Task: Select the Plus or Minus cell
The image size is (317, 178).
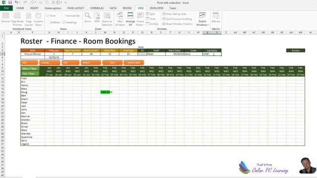Action: tap(33, 54)
